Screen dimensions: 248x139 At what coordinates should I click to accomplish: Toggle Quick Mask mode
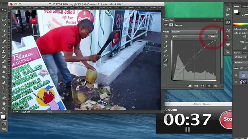click(x=4, y=124)
